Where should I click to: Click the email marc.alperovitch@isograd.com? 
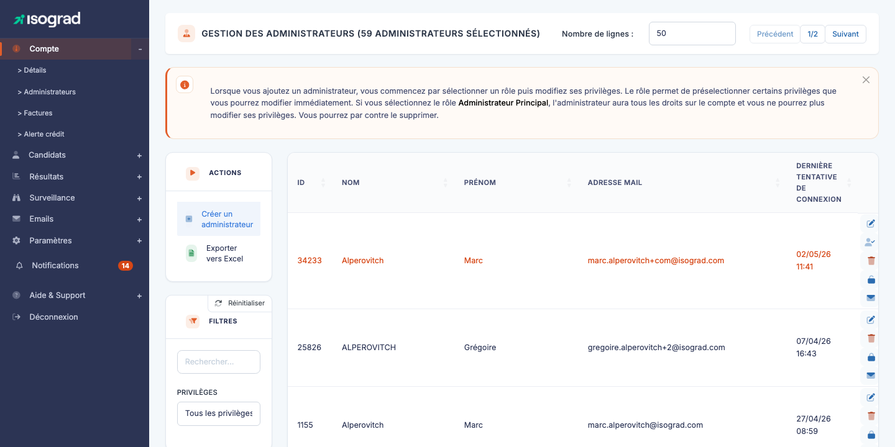click(x=645, y=425)
